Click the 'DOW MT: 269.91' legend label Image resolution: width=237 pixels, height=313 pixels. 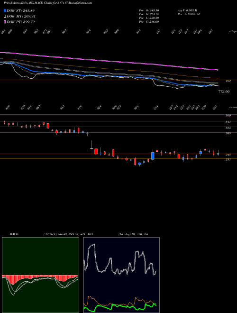(21, 17)
